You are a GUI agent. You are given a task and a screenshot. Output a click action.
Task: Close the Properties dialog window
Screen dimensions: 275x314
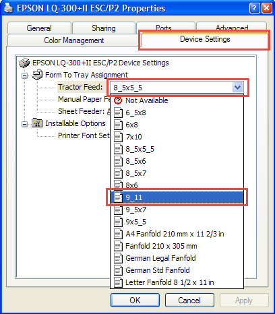point(267,8)
